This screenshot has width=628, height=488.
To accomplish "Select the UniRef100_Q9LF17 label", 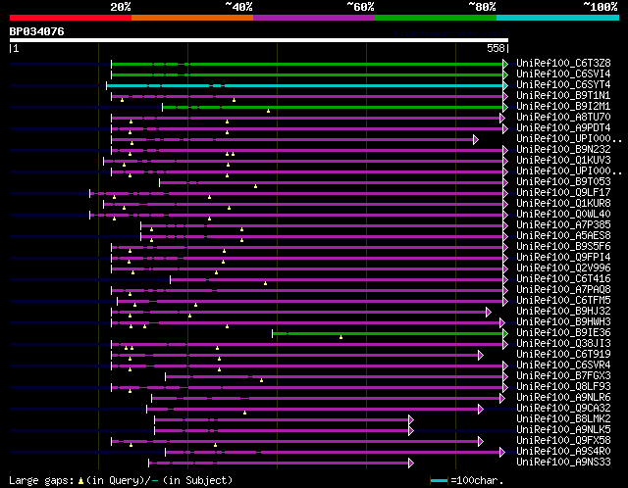I will pyautogui.click(x=563, y=193).
